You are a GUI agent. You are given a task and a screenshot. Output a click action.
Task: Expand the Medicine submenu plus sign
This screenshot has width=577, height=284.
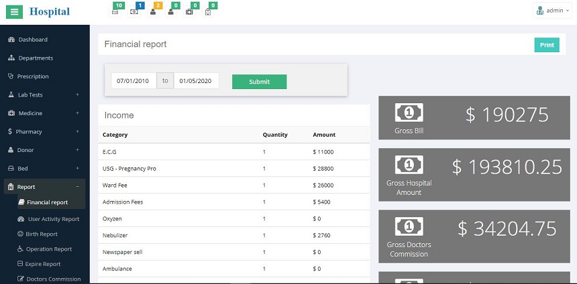77,113
